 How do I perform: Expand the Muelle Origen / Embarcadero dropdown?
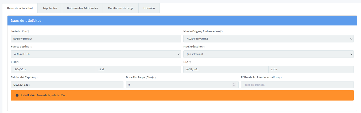tap(268, 39)
